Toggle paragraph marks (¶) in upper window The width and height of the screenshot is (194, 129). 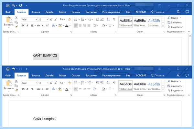(114, 19)
